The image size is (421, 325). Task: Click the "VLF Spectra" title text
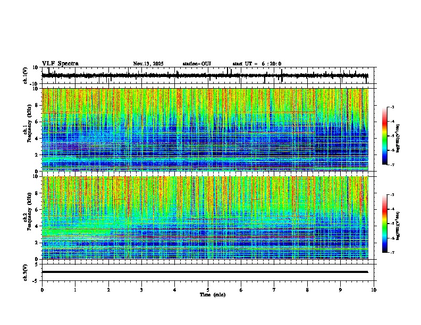[60, 64]
